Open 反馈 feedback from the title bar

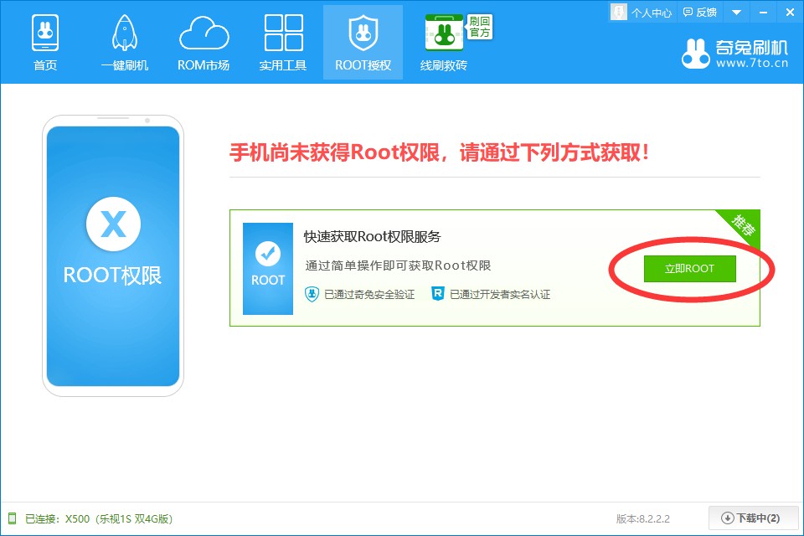[699, 13]
